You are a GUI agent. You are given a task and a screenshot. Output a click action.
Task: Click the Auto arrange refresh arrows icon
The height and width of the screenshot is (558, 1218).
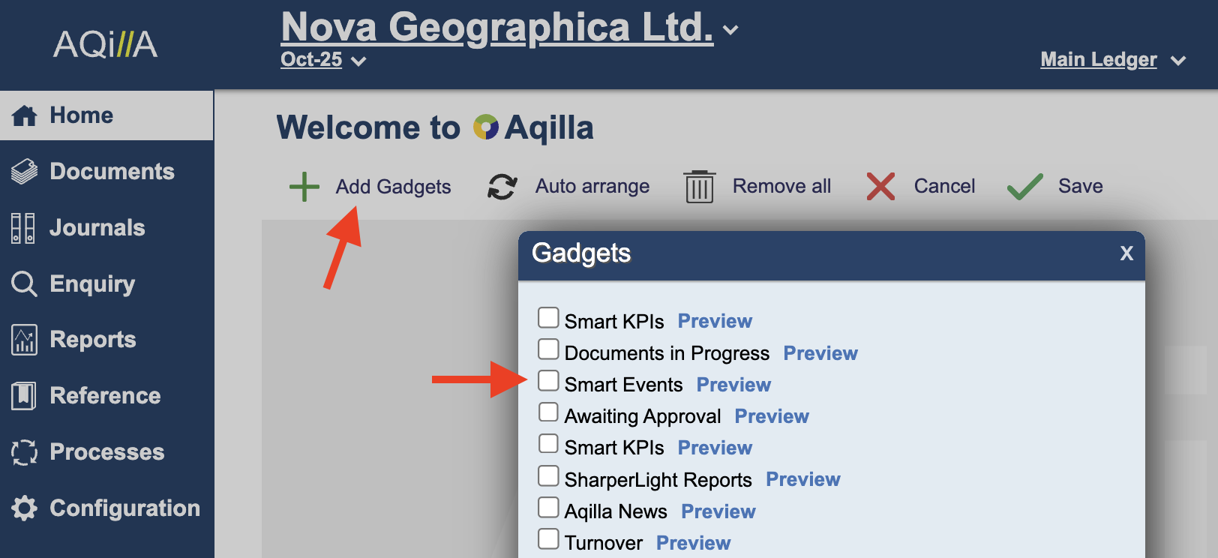point(502,187)
